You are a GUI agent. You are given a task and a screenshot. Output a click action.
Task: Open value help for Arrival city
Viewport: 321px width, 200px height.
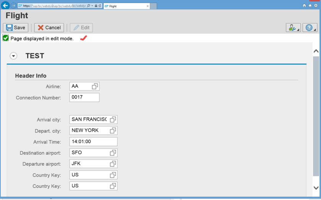(x=113, y=119)
